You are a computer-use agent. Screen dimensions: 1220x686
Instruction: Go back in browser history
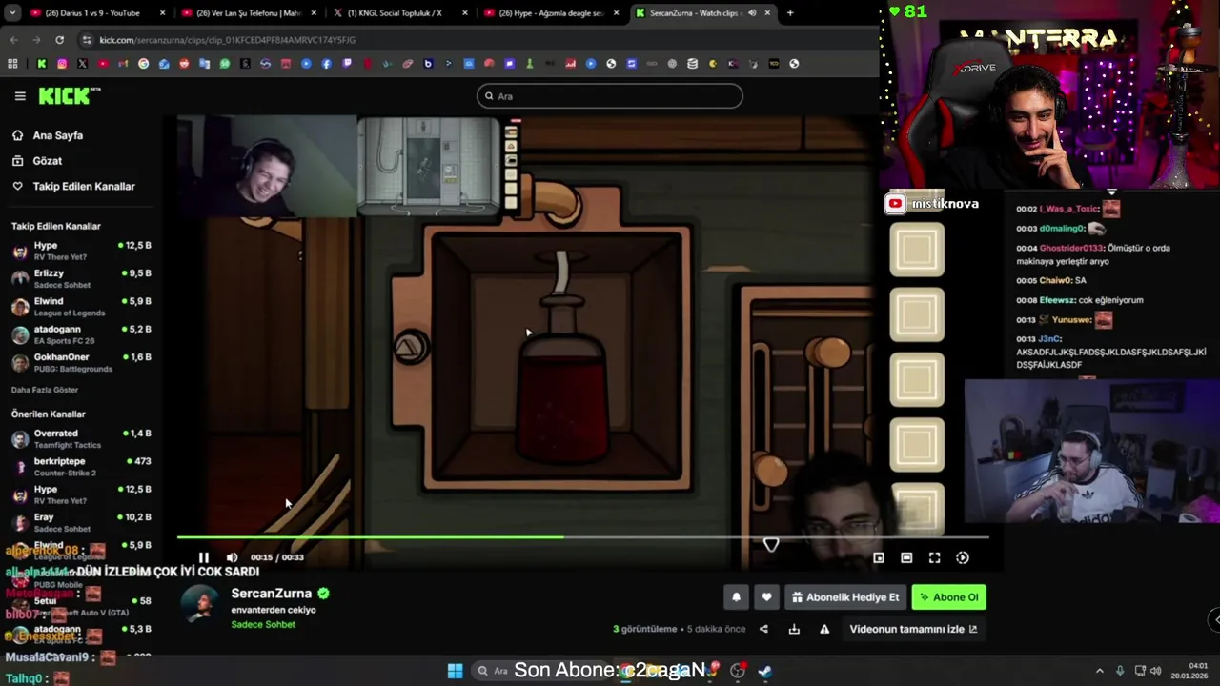pyautogui.click(x=13, y=40)
